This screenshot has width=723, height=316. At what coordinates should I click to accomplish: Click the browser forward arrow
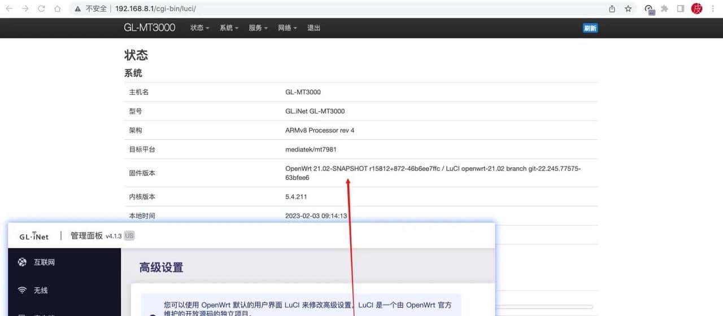click(x=25, y=9)
